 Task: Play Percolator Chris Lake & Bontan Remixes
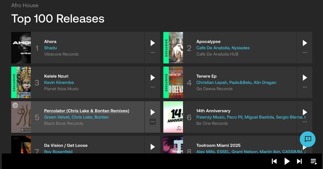coord(153,112)
